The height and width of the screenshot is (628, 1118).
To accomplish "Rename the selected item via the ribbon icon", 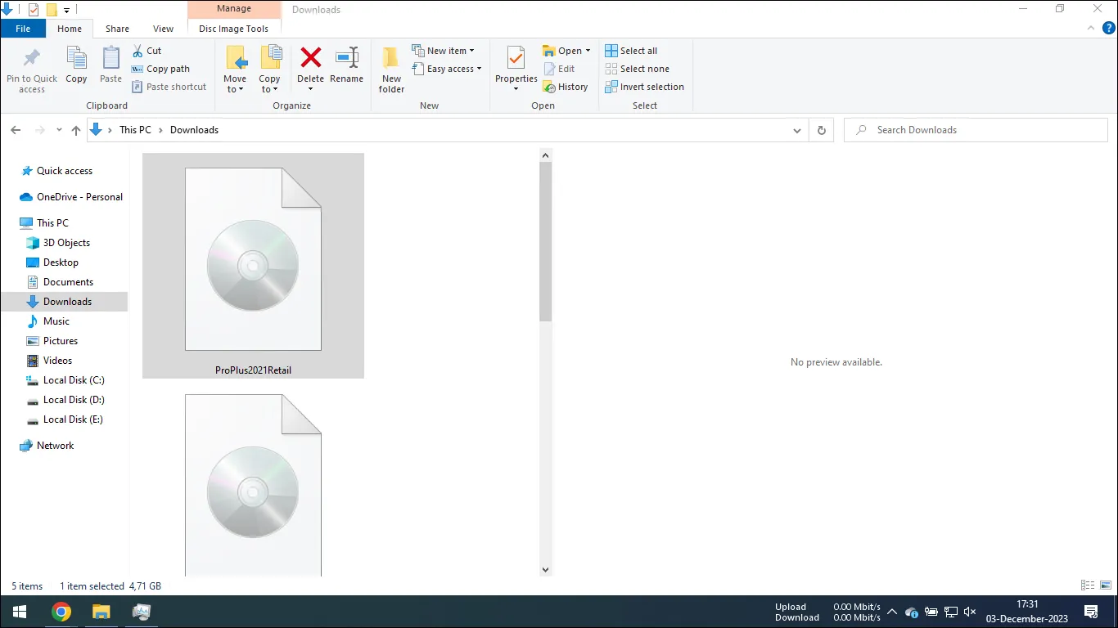I will pos(346,65).
